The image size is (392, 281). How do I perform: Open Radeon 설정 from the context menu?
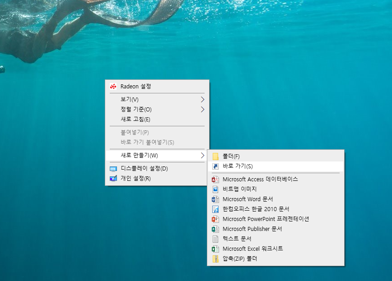(x=157, y=87)
